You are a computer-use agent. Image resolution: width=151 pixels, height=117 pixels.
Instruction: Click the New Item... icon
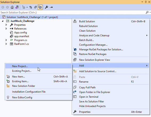tap(8, 77)
